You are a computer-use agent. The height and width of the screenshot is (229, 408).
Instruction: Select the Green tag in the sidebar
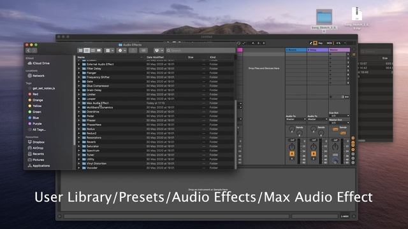point(34,112)
